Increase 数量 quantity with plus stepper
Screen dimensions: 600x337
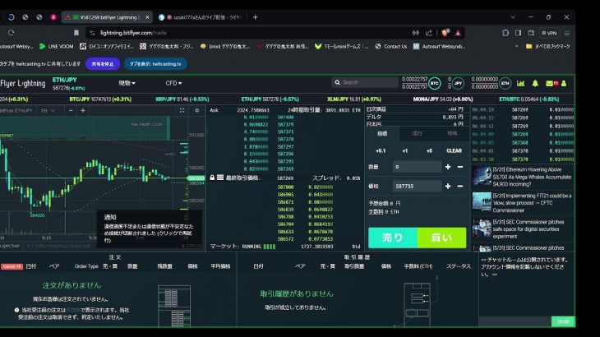tap(449, 167)
